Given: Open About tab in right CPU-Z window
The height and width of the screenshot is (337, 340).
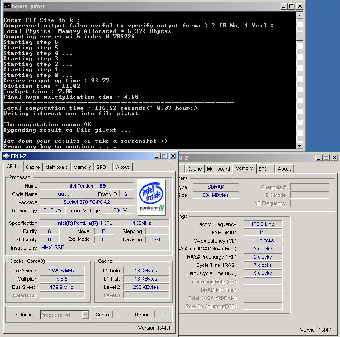Looking at the screenshot, I should [284, 169].
